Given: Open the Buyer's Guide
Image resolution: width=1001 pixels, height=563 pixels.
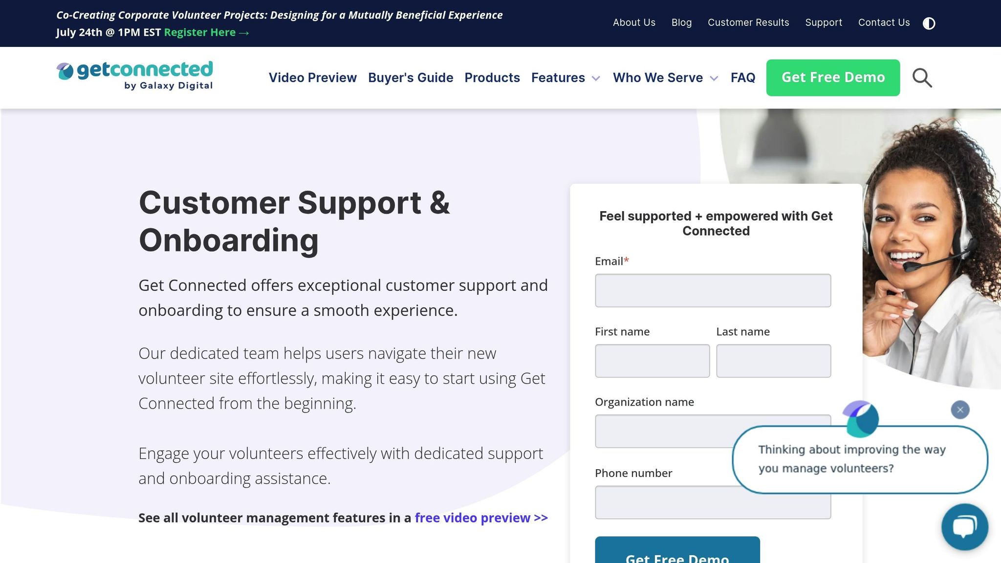Looking at the screenshot, I should pos(411,78).
